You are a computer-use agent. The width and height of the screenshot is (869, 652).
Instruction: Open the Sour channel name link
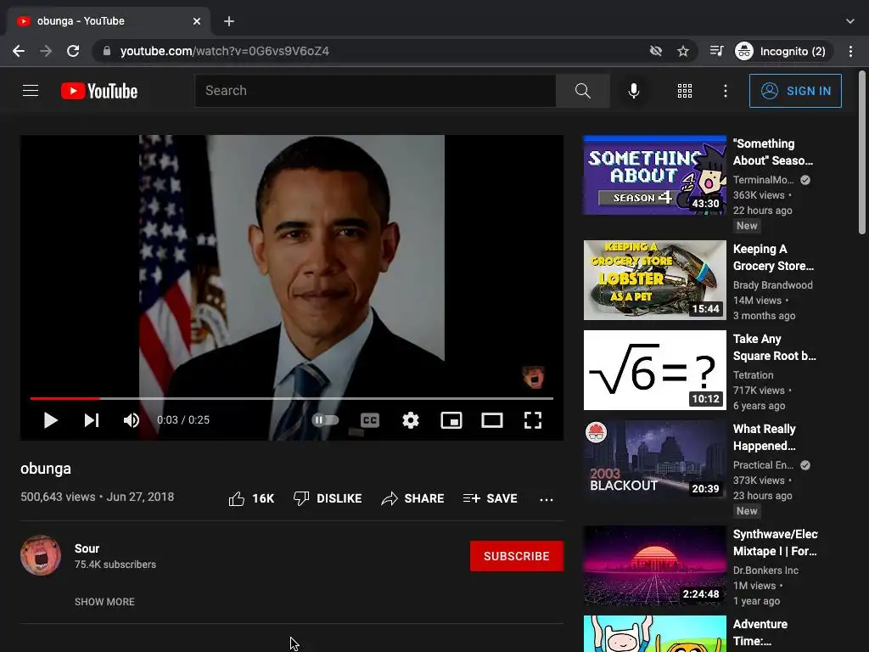pyautogui.click(x=87, y=548)
